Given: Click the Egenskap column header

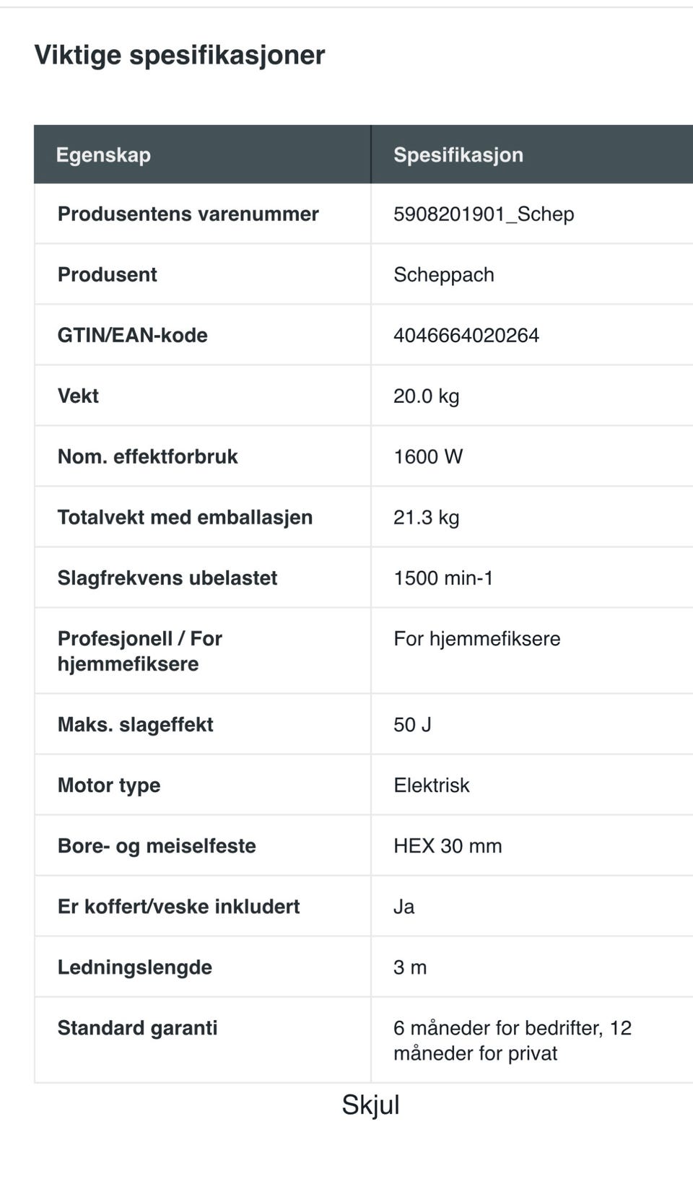Looking at the screenshot, I should coord(103,154).
